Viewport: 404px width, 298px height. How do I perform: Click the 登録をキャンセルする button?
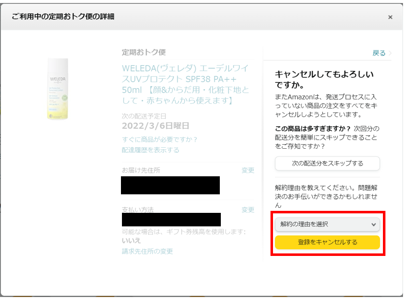[x=327, y=242]
